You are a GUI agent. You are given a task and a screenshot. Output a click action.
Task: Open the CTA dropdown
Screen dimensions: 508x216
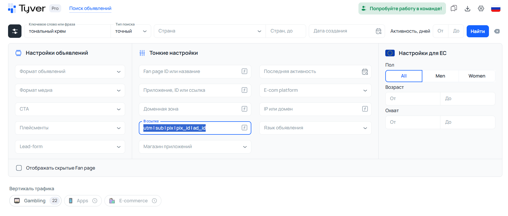[70, 109]
